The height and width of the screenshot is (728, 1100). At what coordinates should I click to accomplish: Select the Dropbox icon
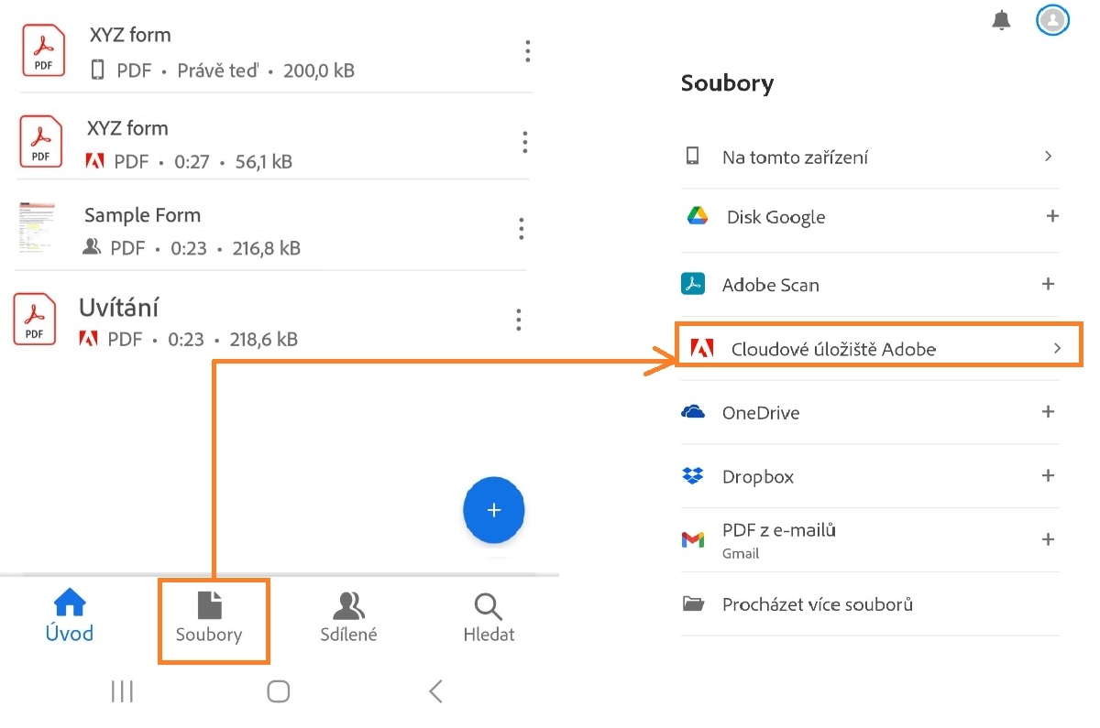[x=692, y=475]
